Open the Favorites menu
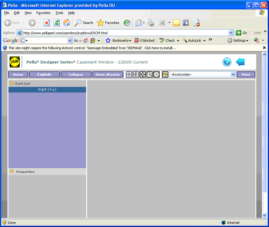 tap(43, 13)
